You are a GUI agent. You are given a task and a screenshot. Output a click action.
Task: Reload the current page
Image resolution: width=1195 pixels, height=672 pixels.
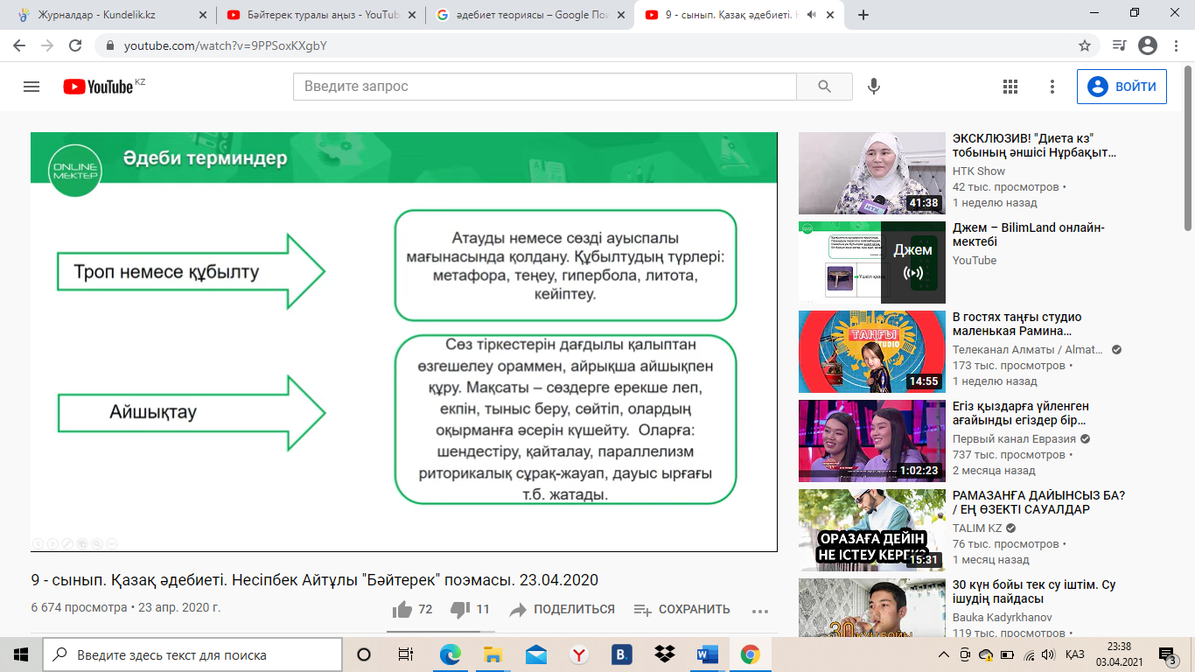coord(75,45)
